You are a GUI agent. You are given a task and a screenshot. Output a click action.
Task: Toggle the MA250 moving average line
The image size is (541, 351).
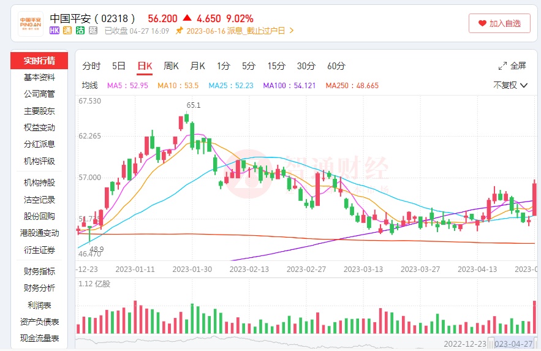[352, 86]
